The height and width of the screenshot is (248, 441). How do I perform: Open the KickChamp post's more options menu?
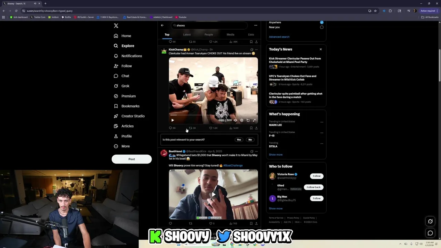256,50
